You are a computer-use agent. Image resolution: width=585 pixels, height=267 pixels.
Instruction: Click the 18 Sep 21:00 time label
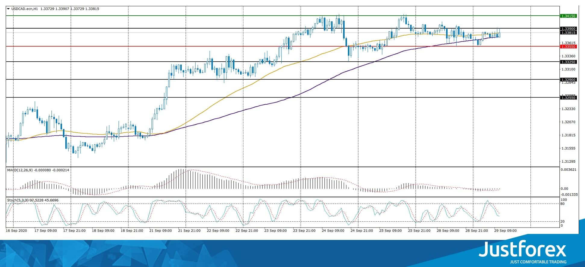pos(132,231)
